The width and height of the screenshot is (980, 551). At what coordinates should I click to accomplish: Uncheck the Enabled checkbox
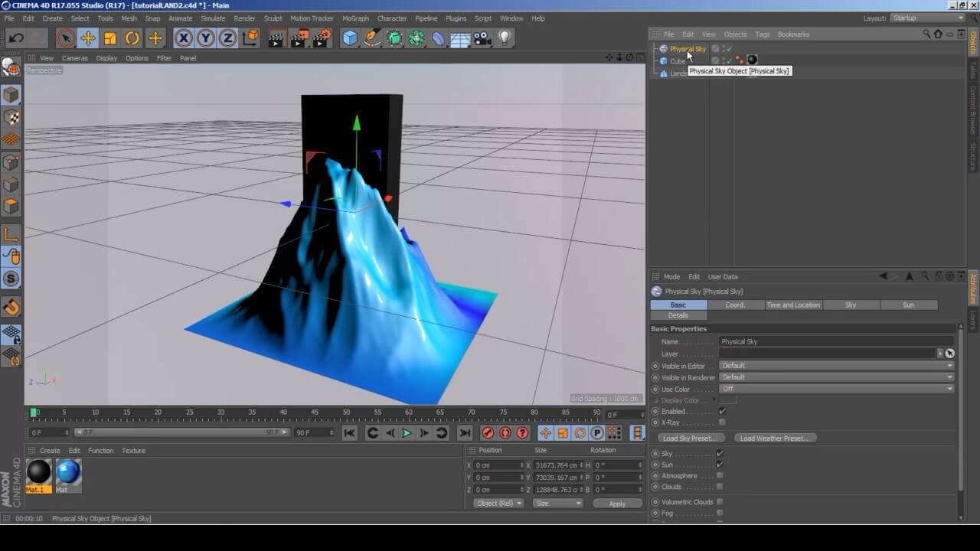coord(721,412)
